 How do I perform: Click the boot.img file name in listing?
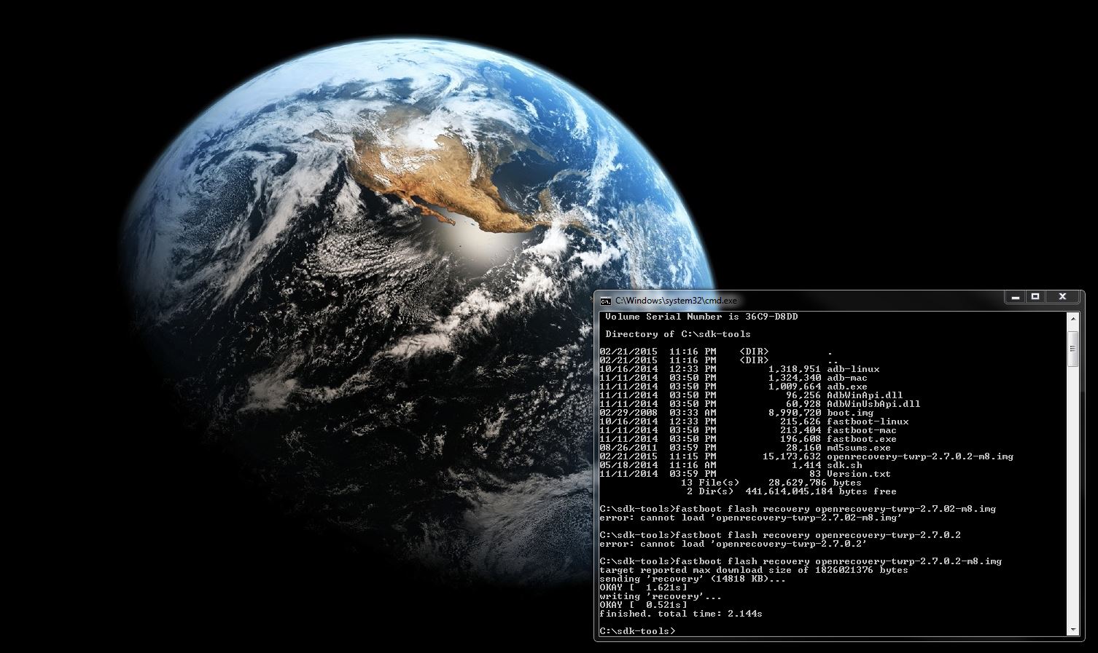(x=849, y=413)
